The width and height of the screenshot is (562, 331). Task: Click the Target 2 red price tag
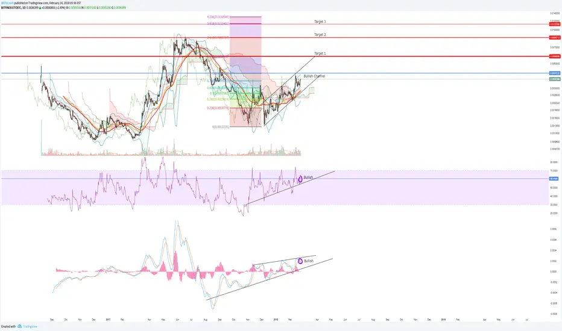pyautogui.click(x=555, y=37)
